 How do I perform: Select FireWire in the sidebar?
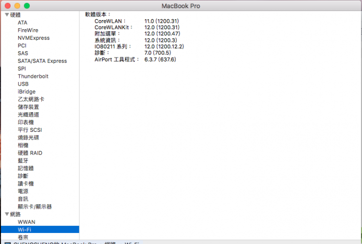point(28,30)
